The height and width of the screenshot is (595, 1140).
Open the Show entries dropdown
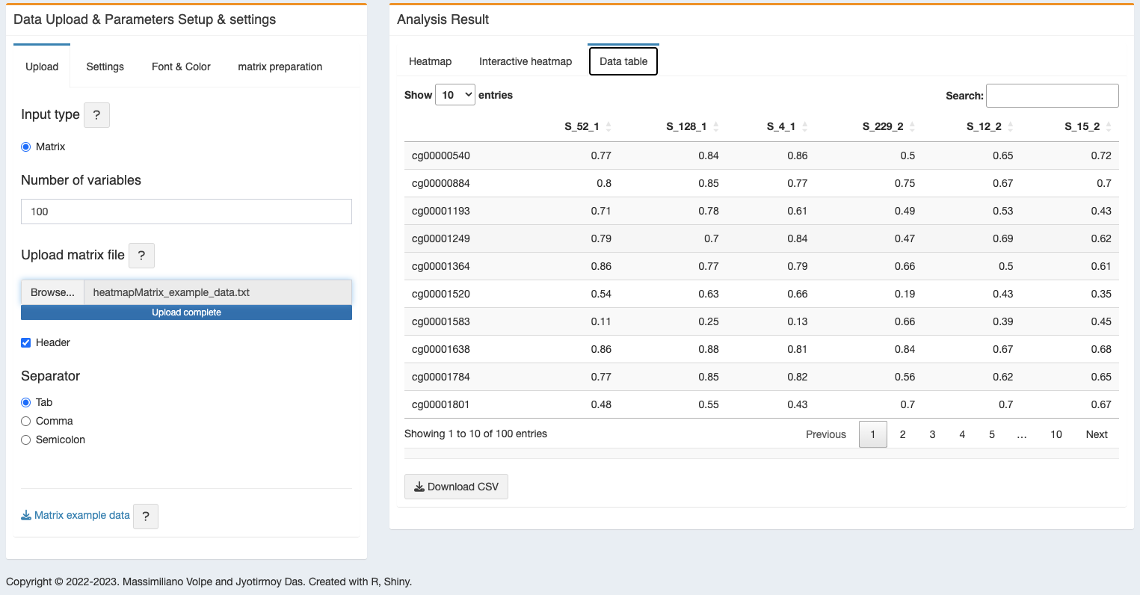click(x=455, y=95)
